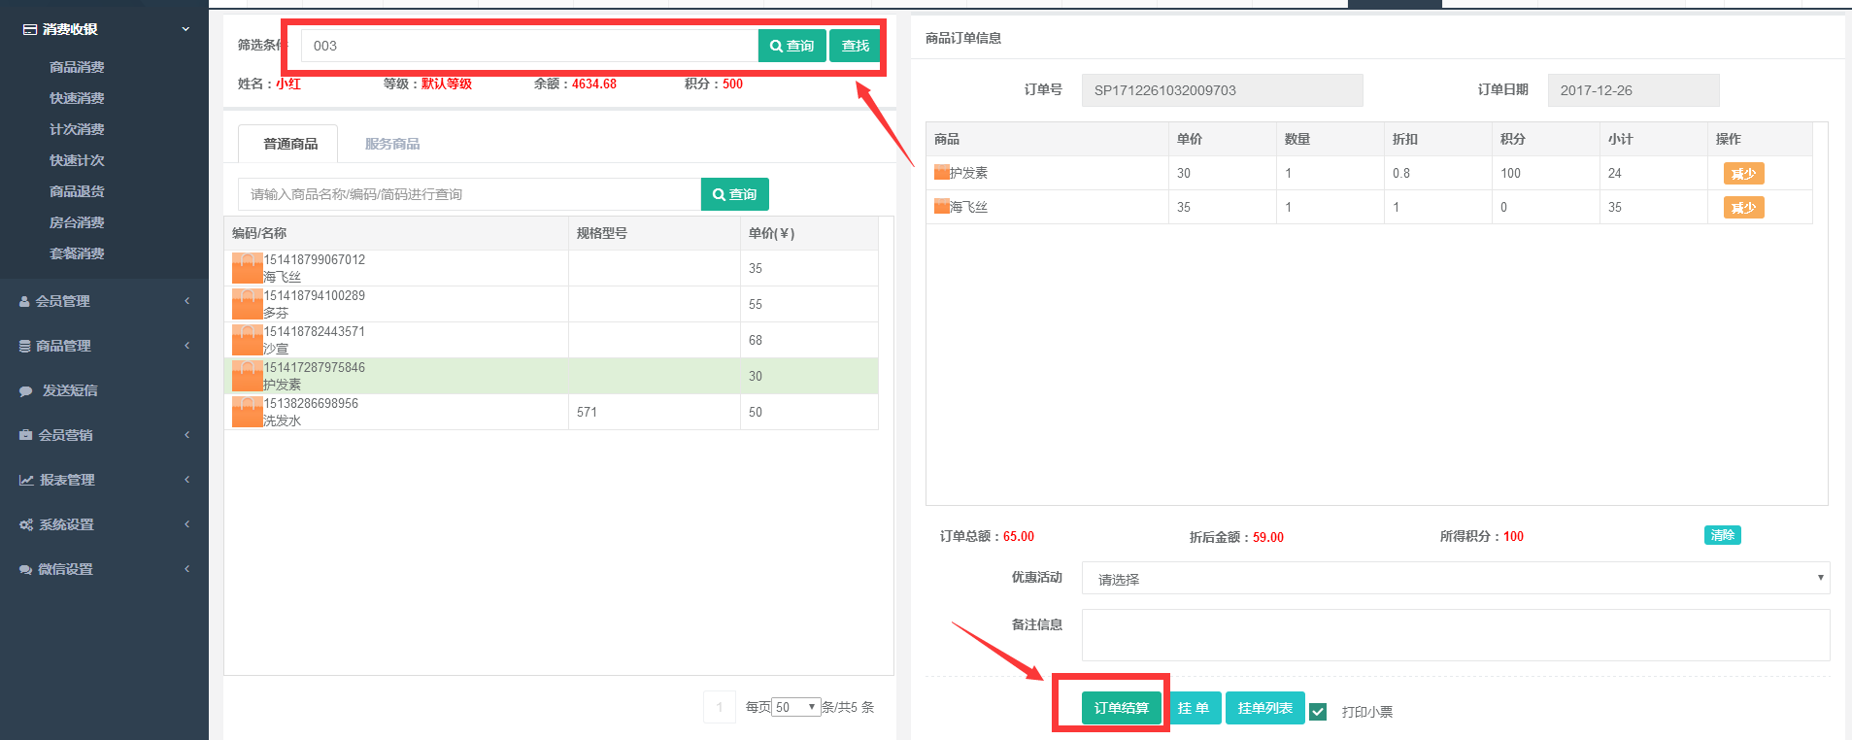Screen dimensions: 1852x740
Task: Expand the 会员管理 menu arrow
Action: (x=186, y=301)
